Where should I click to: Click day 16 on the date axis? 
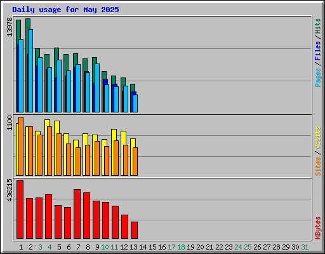162,247
